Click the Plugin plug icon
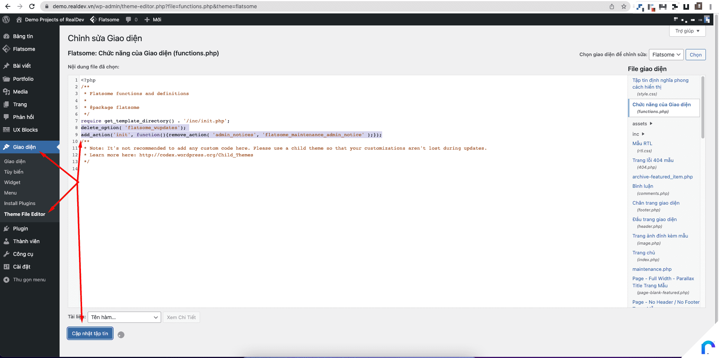Viewport: 719px width, 358px height. click(6, 229)
